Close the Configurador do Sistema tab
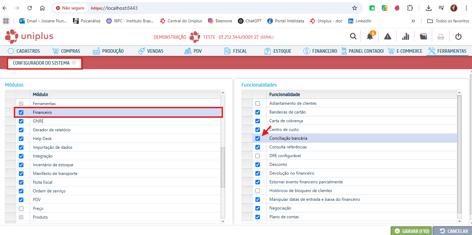Viewport: 472px width, 235px height. point(74,63)
